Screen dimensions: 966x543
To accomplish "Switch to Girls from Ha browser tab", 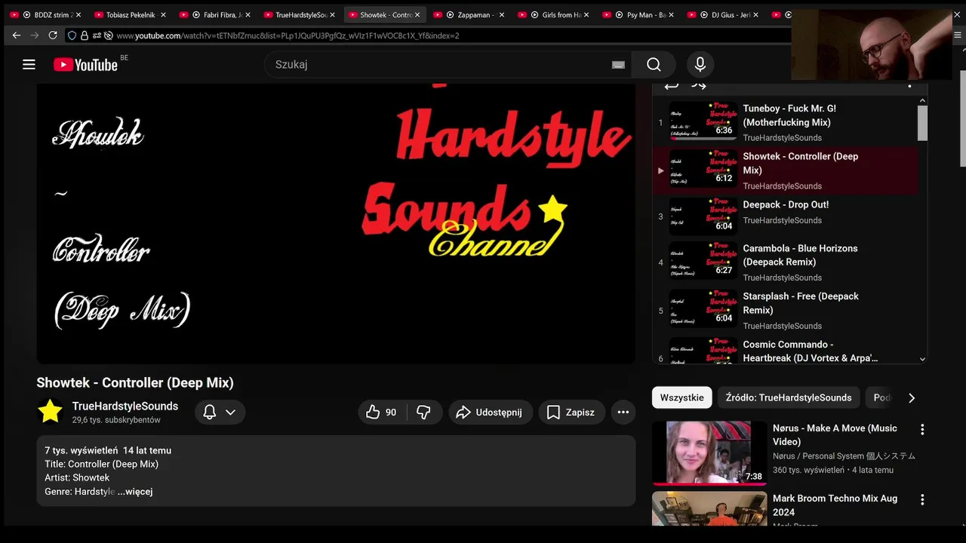I will click(554, 14).
